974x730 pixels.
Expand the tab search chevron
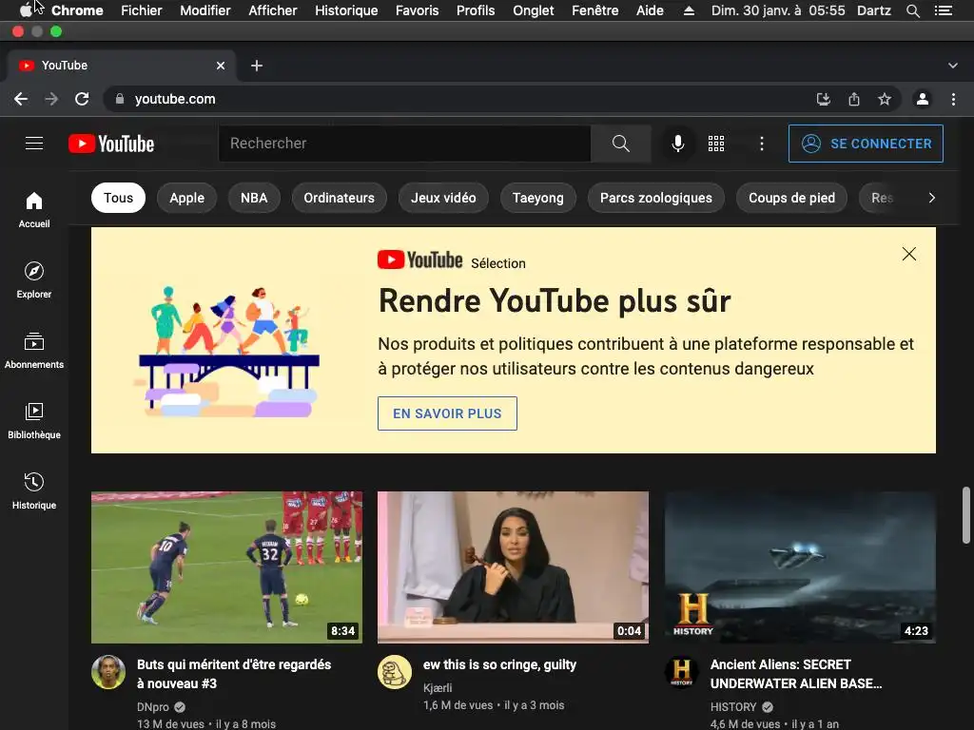coord(953,66)
